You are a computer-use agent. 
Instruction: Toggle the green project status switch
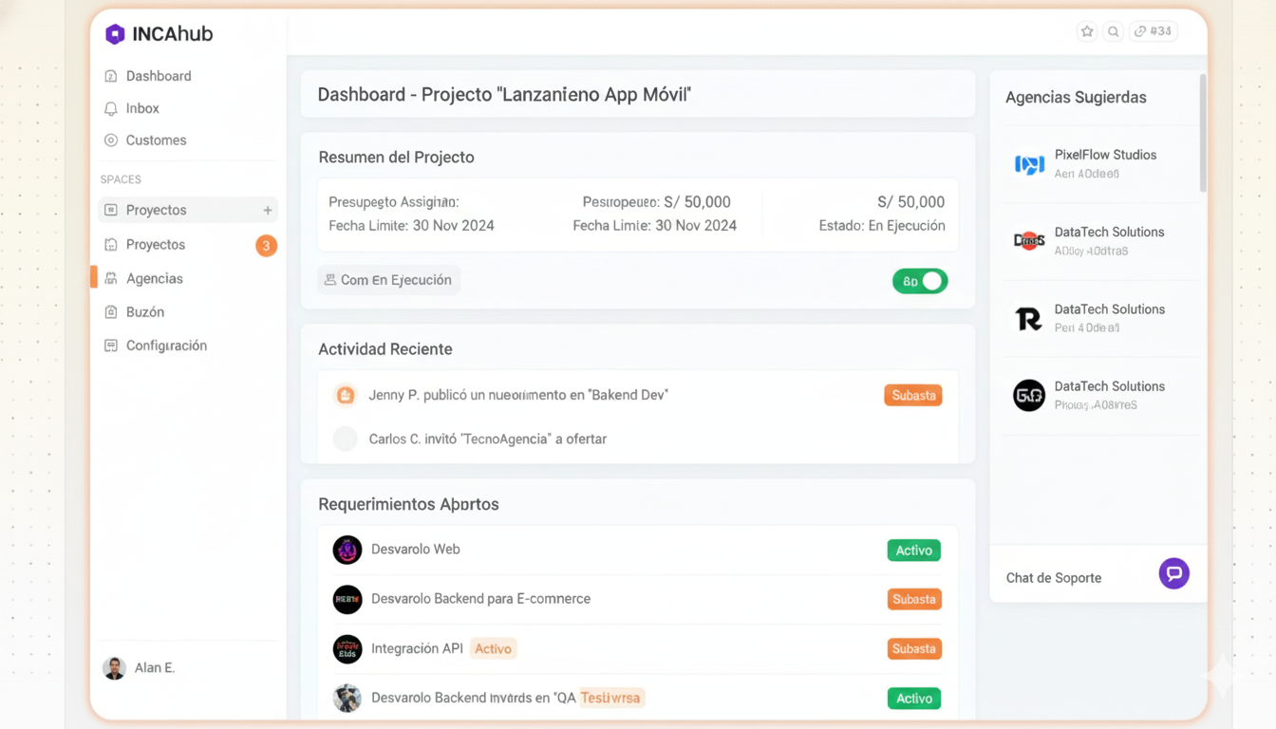click(919, 281)
